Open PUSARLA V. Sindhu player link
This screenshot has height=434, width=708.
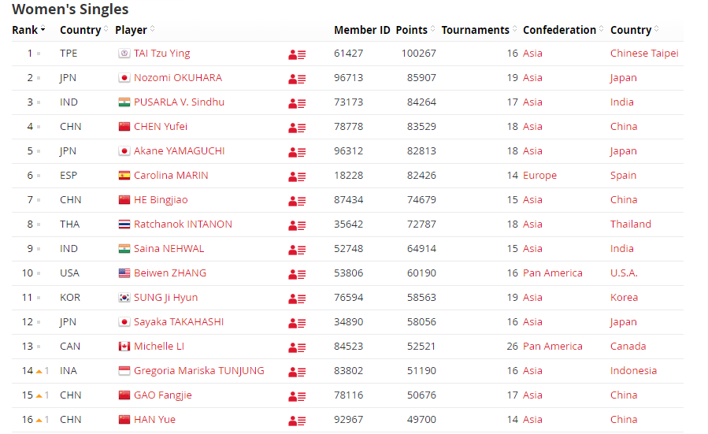click(179, 102)
